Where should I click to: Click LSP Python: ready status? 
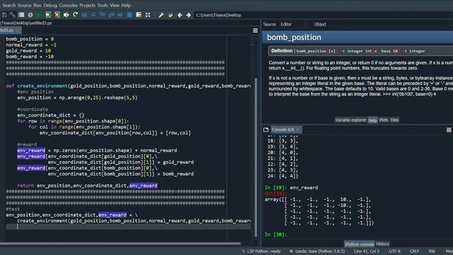click(x=261, y=251)
